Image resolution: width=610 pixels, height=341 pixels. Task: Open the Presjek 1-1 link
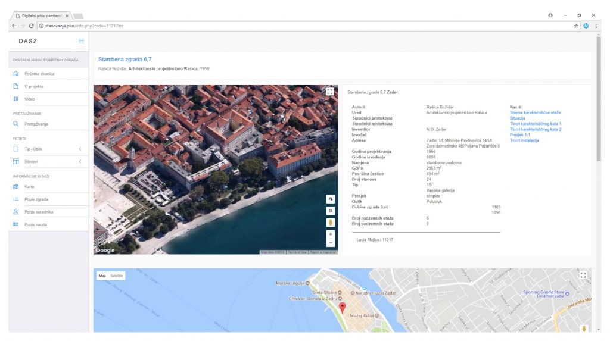tap(519, 135)
